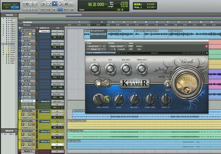Open plugin track selector 44Lead Vocal

[x=94, y=46]
